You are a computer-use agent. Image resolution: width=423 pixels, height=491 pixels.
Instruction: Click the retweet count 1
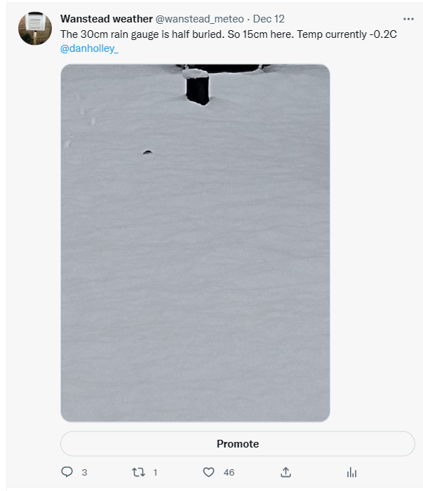click(155, 473)
